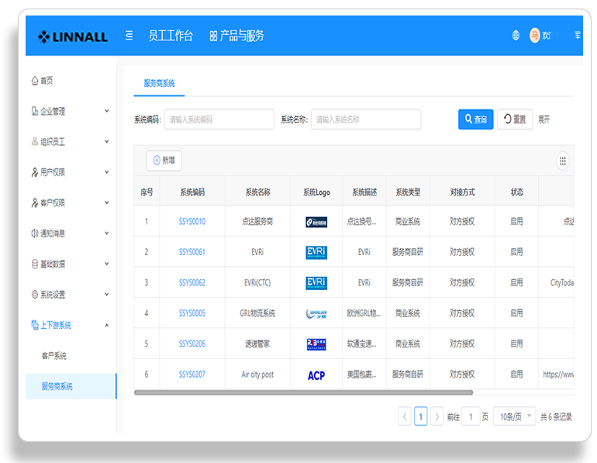Go to 首页 home in sidebar

click(43, 81)
